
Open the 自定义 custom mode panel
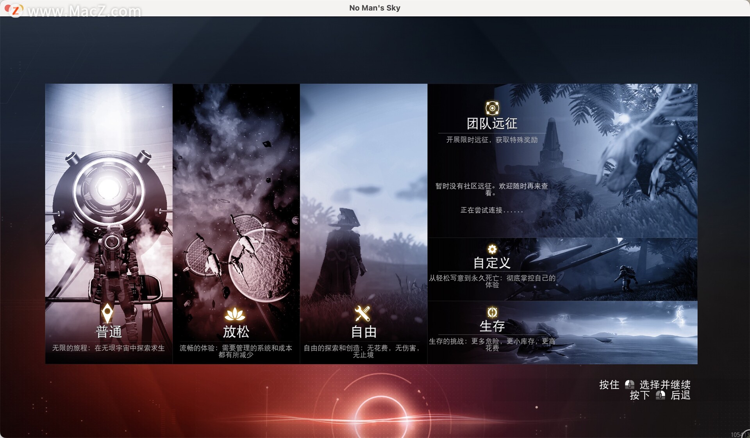(x=562, y=269)
